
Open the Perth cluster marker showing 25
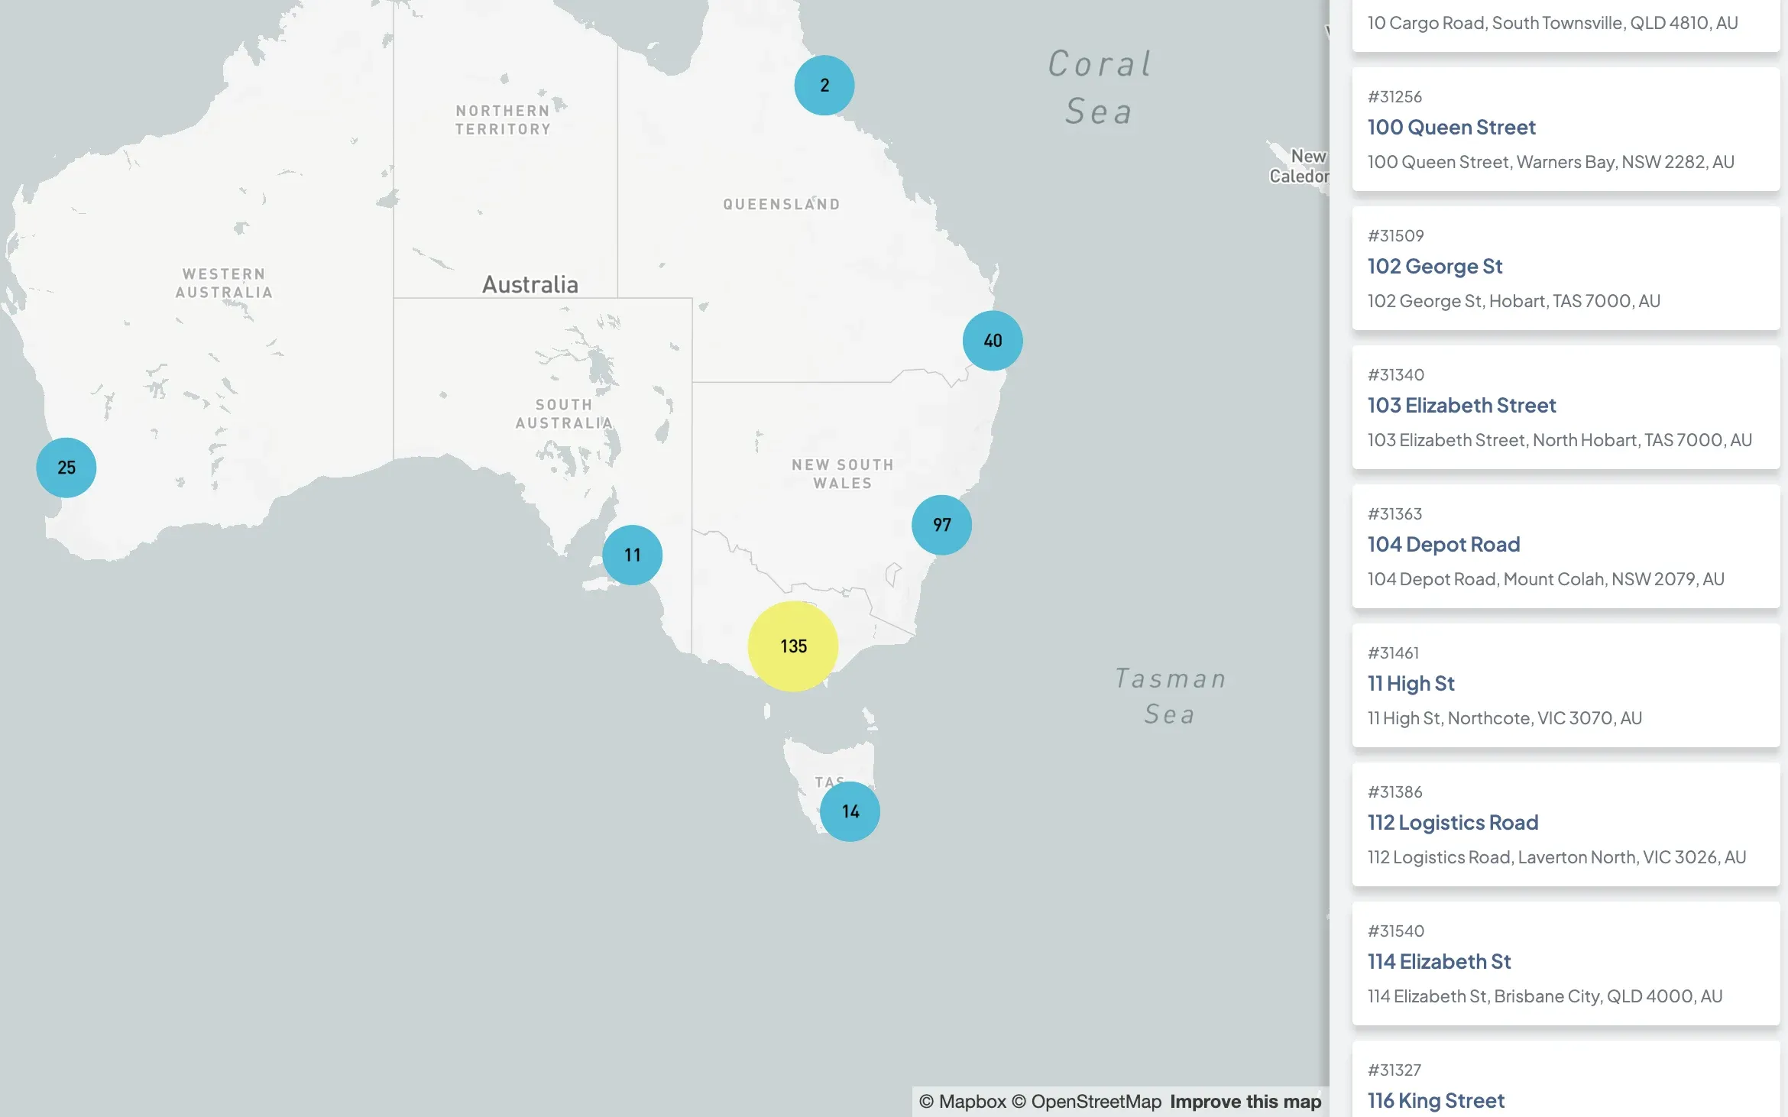66,468
